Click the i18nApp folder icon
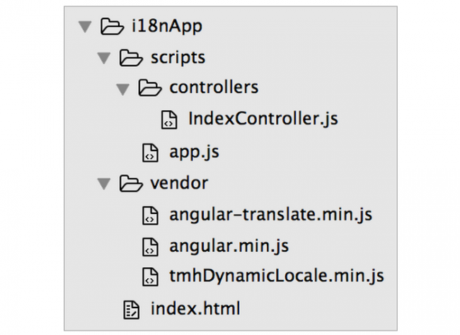Image resolution: width=460 pixels, height=335 pixels. (x=112, y=26)
